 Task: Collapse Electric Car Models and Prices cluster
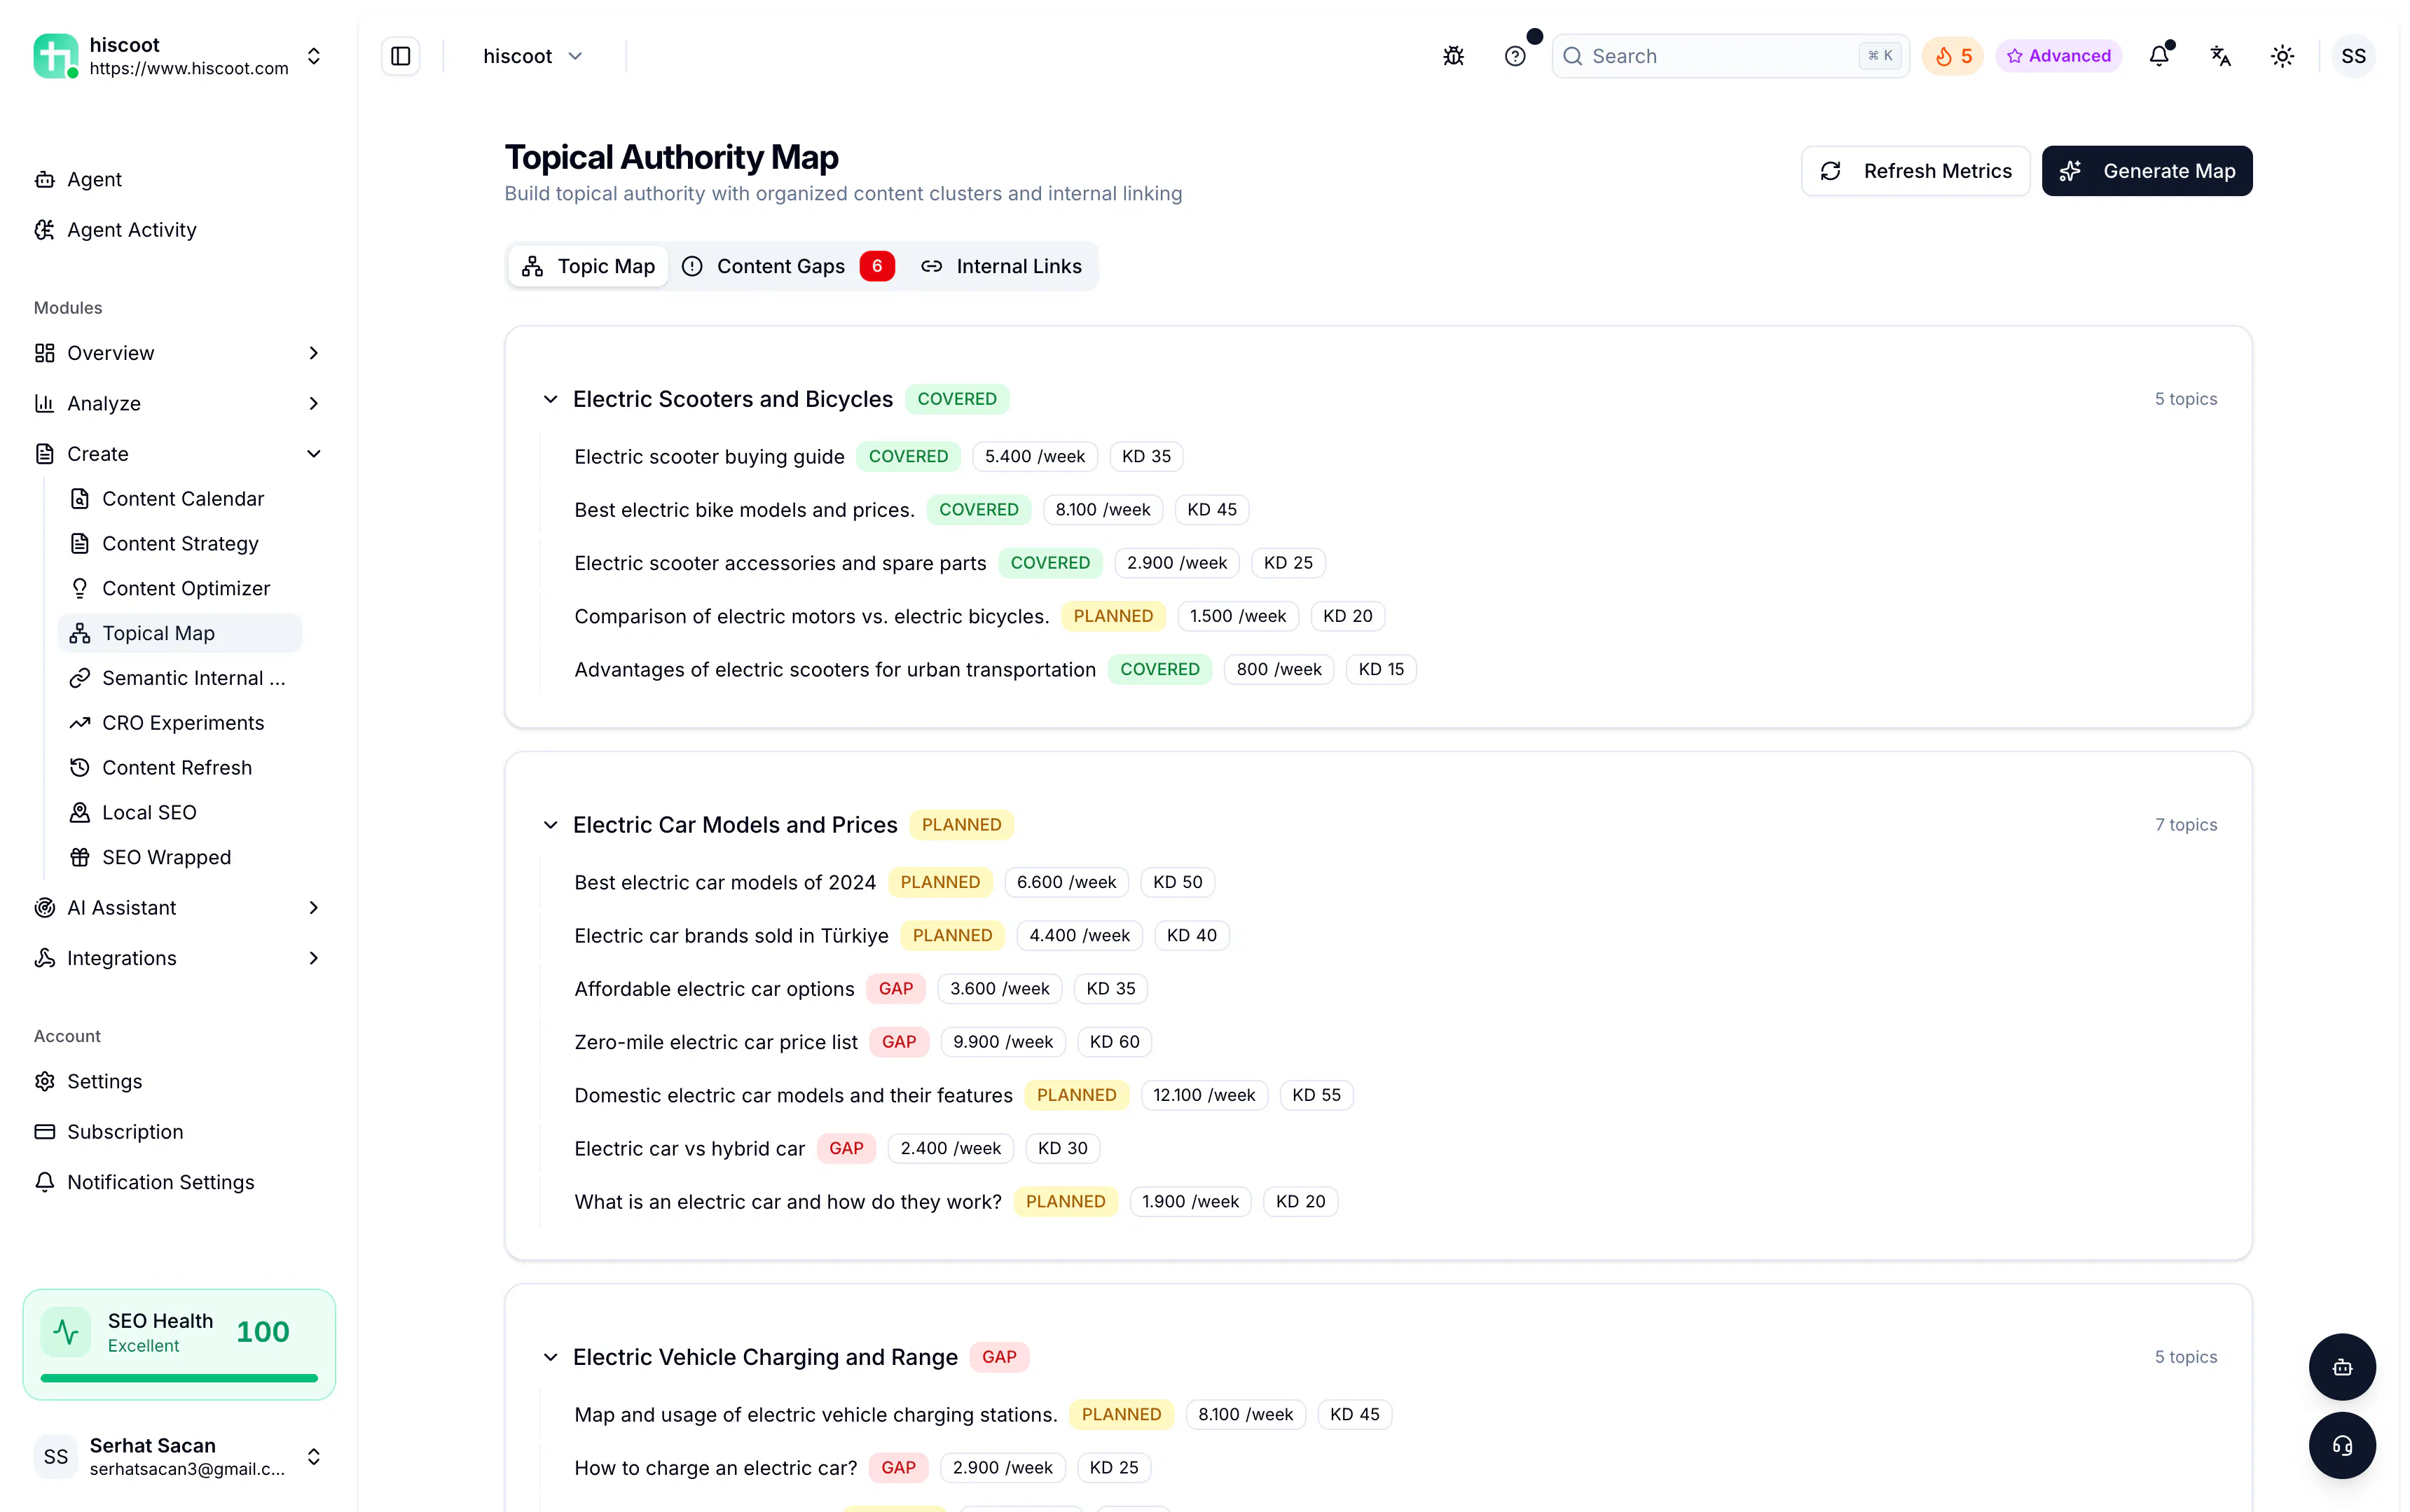550,825
